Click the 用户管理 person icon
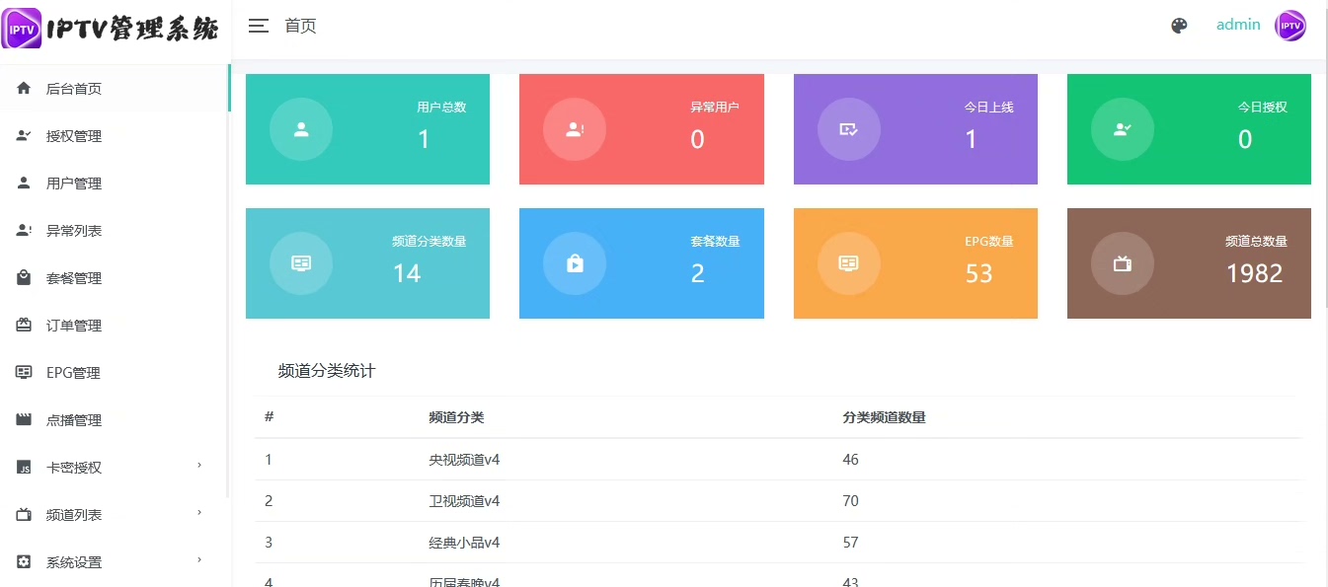This screenshot has height=587, width=1328. pos(25,183)
